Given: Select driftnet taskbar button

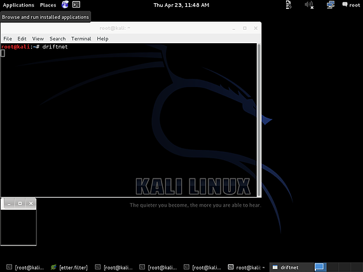Looking at the screenshot, I should 291,268.
